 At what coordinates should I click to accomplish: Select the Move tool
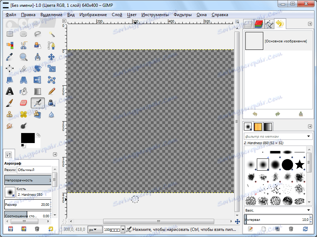[52, 57]
